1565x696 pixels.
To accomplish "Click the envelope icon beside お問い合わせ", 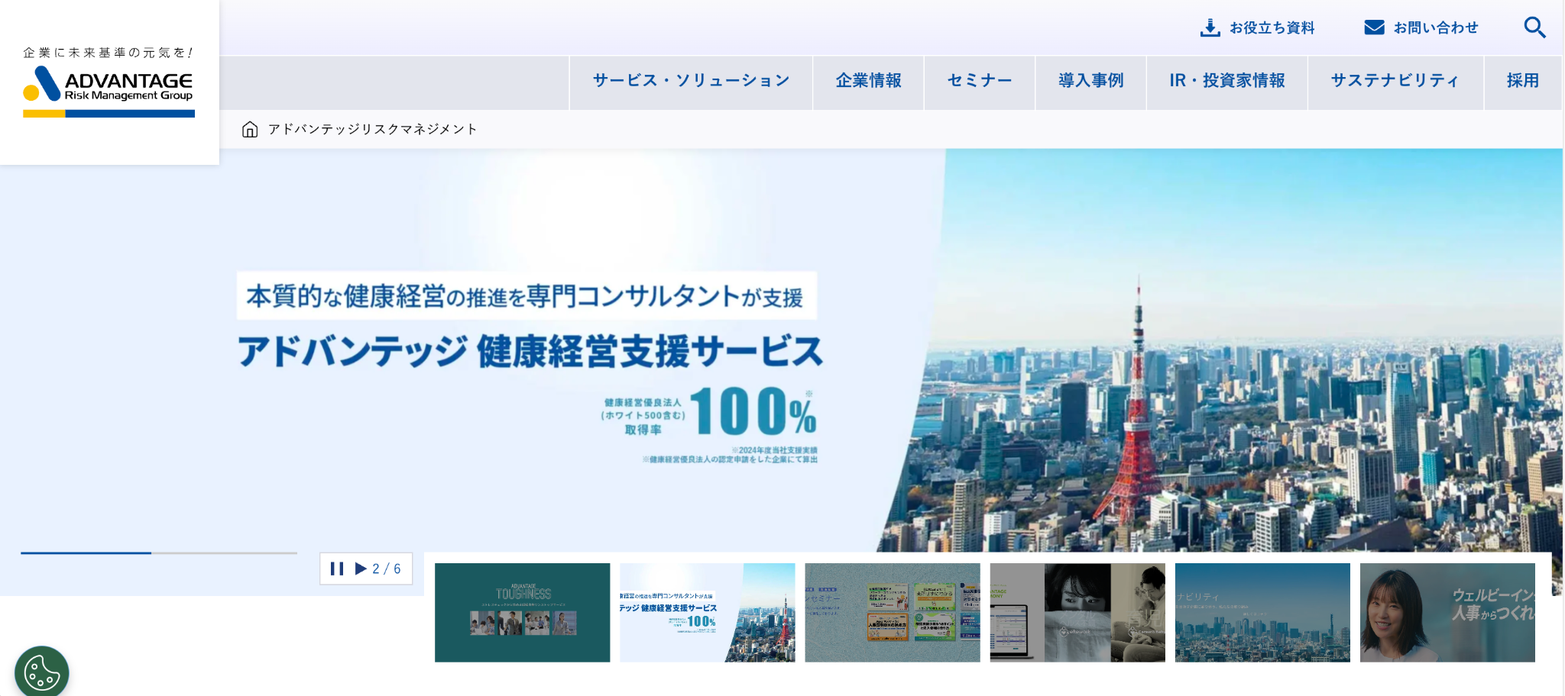I will coord(1374,27).
